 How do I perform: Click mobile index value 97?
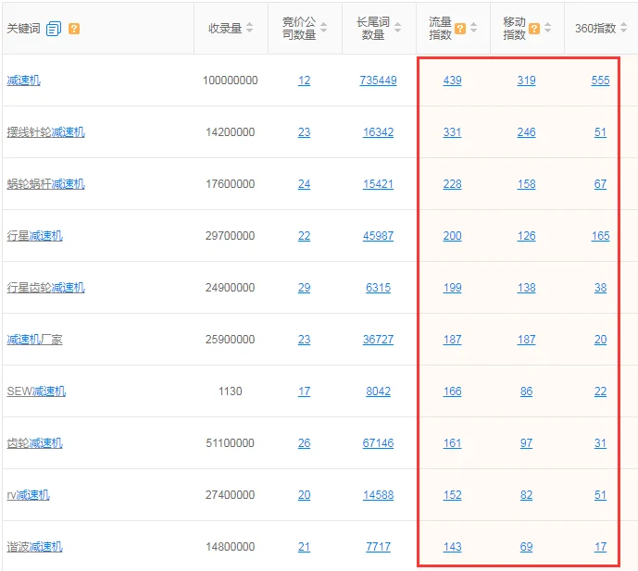point(526,443)
